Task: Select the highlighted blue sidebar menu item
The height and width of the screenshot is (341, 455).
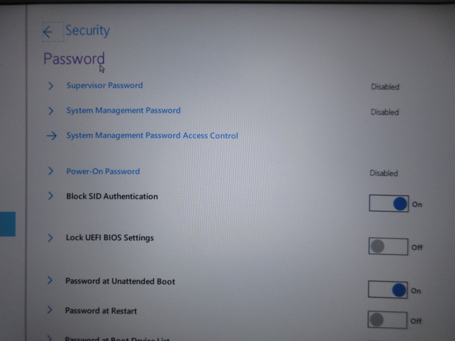Action: (x=8, y=224)
